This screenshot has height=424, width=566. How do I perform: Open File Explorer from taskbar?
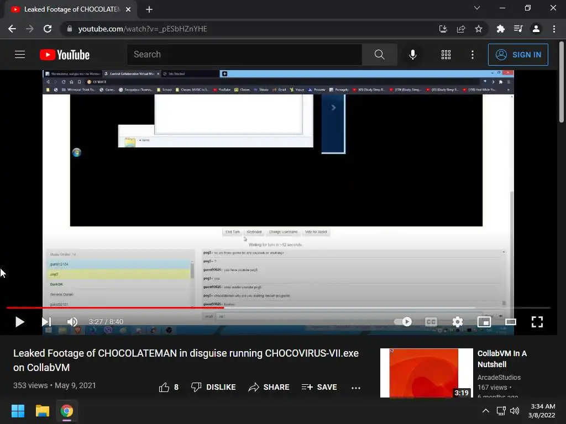pyautogui.click(x=42, y=411)
